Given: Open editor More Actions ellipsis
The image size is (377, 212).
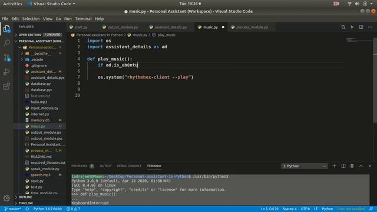Looking at the screenshot, I should (x=370, y=27).
